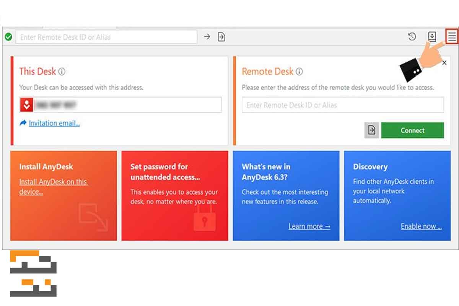Focus the top Remote Desk ID address bar
This screenshot has height=306, width=459.
[106, 37]
